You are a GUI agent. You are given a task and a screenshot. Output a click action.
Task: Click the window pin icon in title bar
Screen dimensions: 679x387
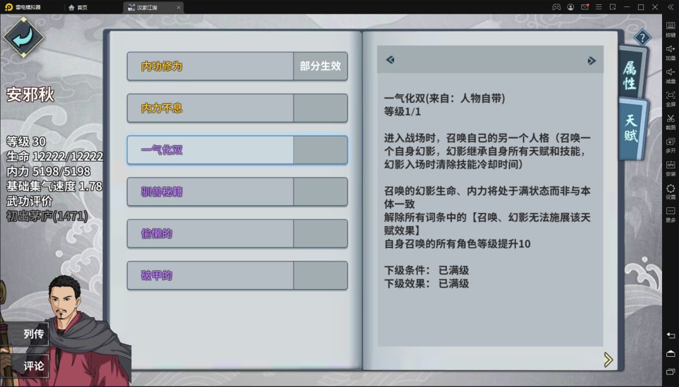tap(613, 7)
